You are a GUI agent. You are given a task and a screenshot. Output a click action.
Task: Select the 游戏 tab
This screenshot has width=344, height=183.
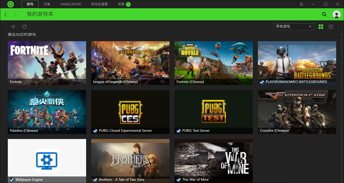click(30, 4)
